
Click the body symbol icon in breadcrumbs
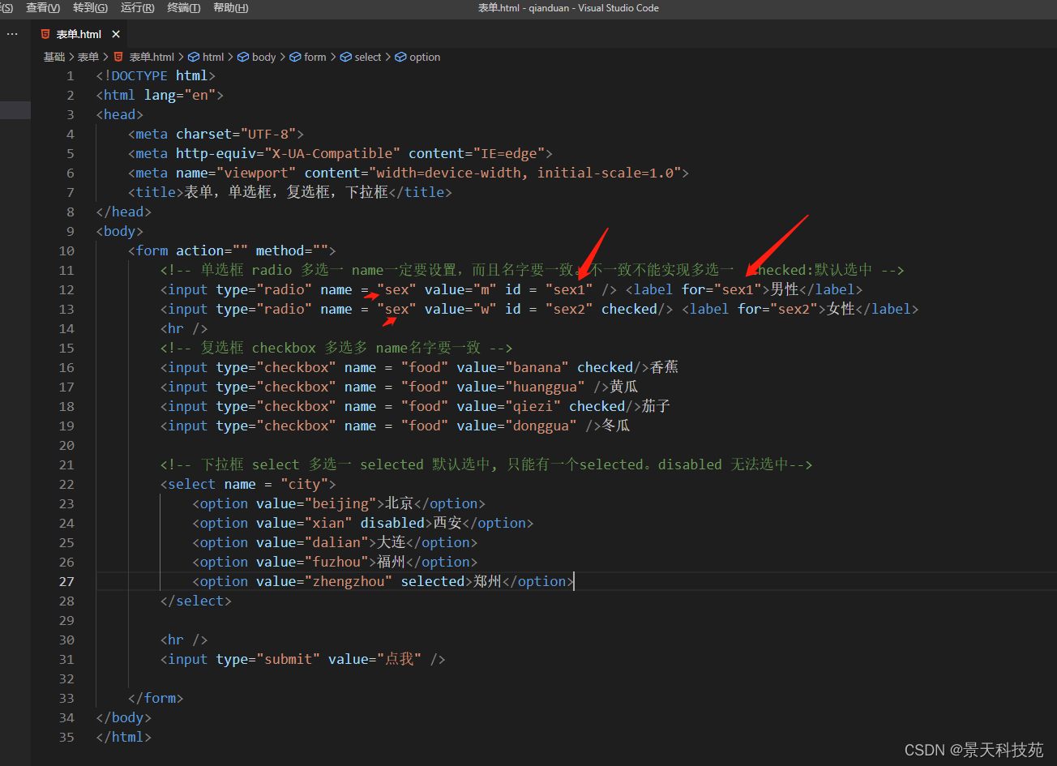(243, 57)
